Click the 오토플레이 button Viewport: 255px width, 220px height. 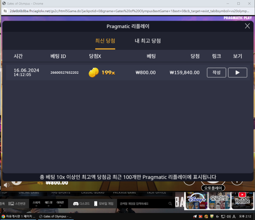coord(213,188)
